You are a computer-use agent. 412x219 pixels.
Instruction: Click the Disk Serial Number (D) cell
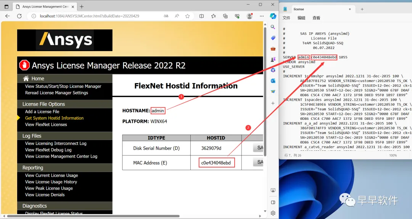[156, 148]
